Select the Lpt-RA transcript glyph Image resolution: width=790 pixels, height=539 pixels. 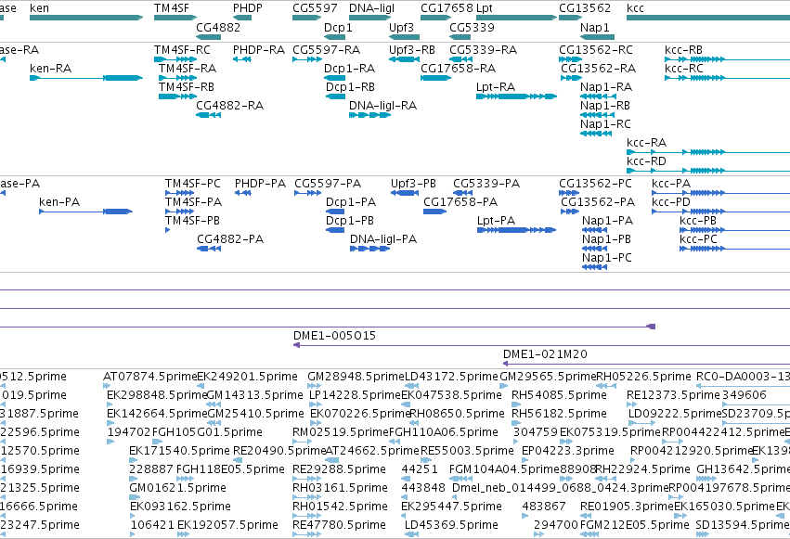click(516, 96)
